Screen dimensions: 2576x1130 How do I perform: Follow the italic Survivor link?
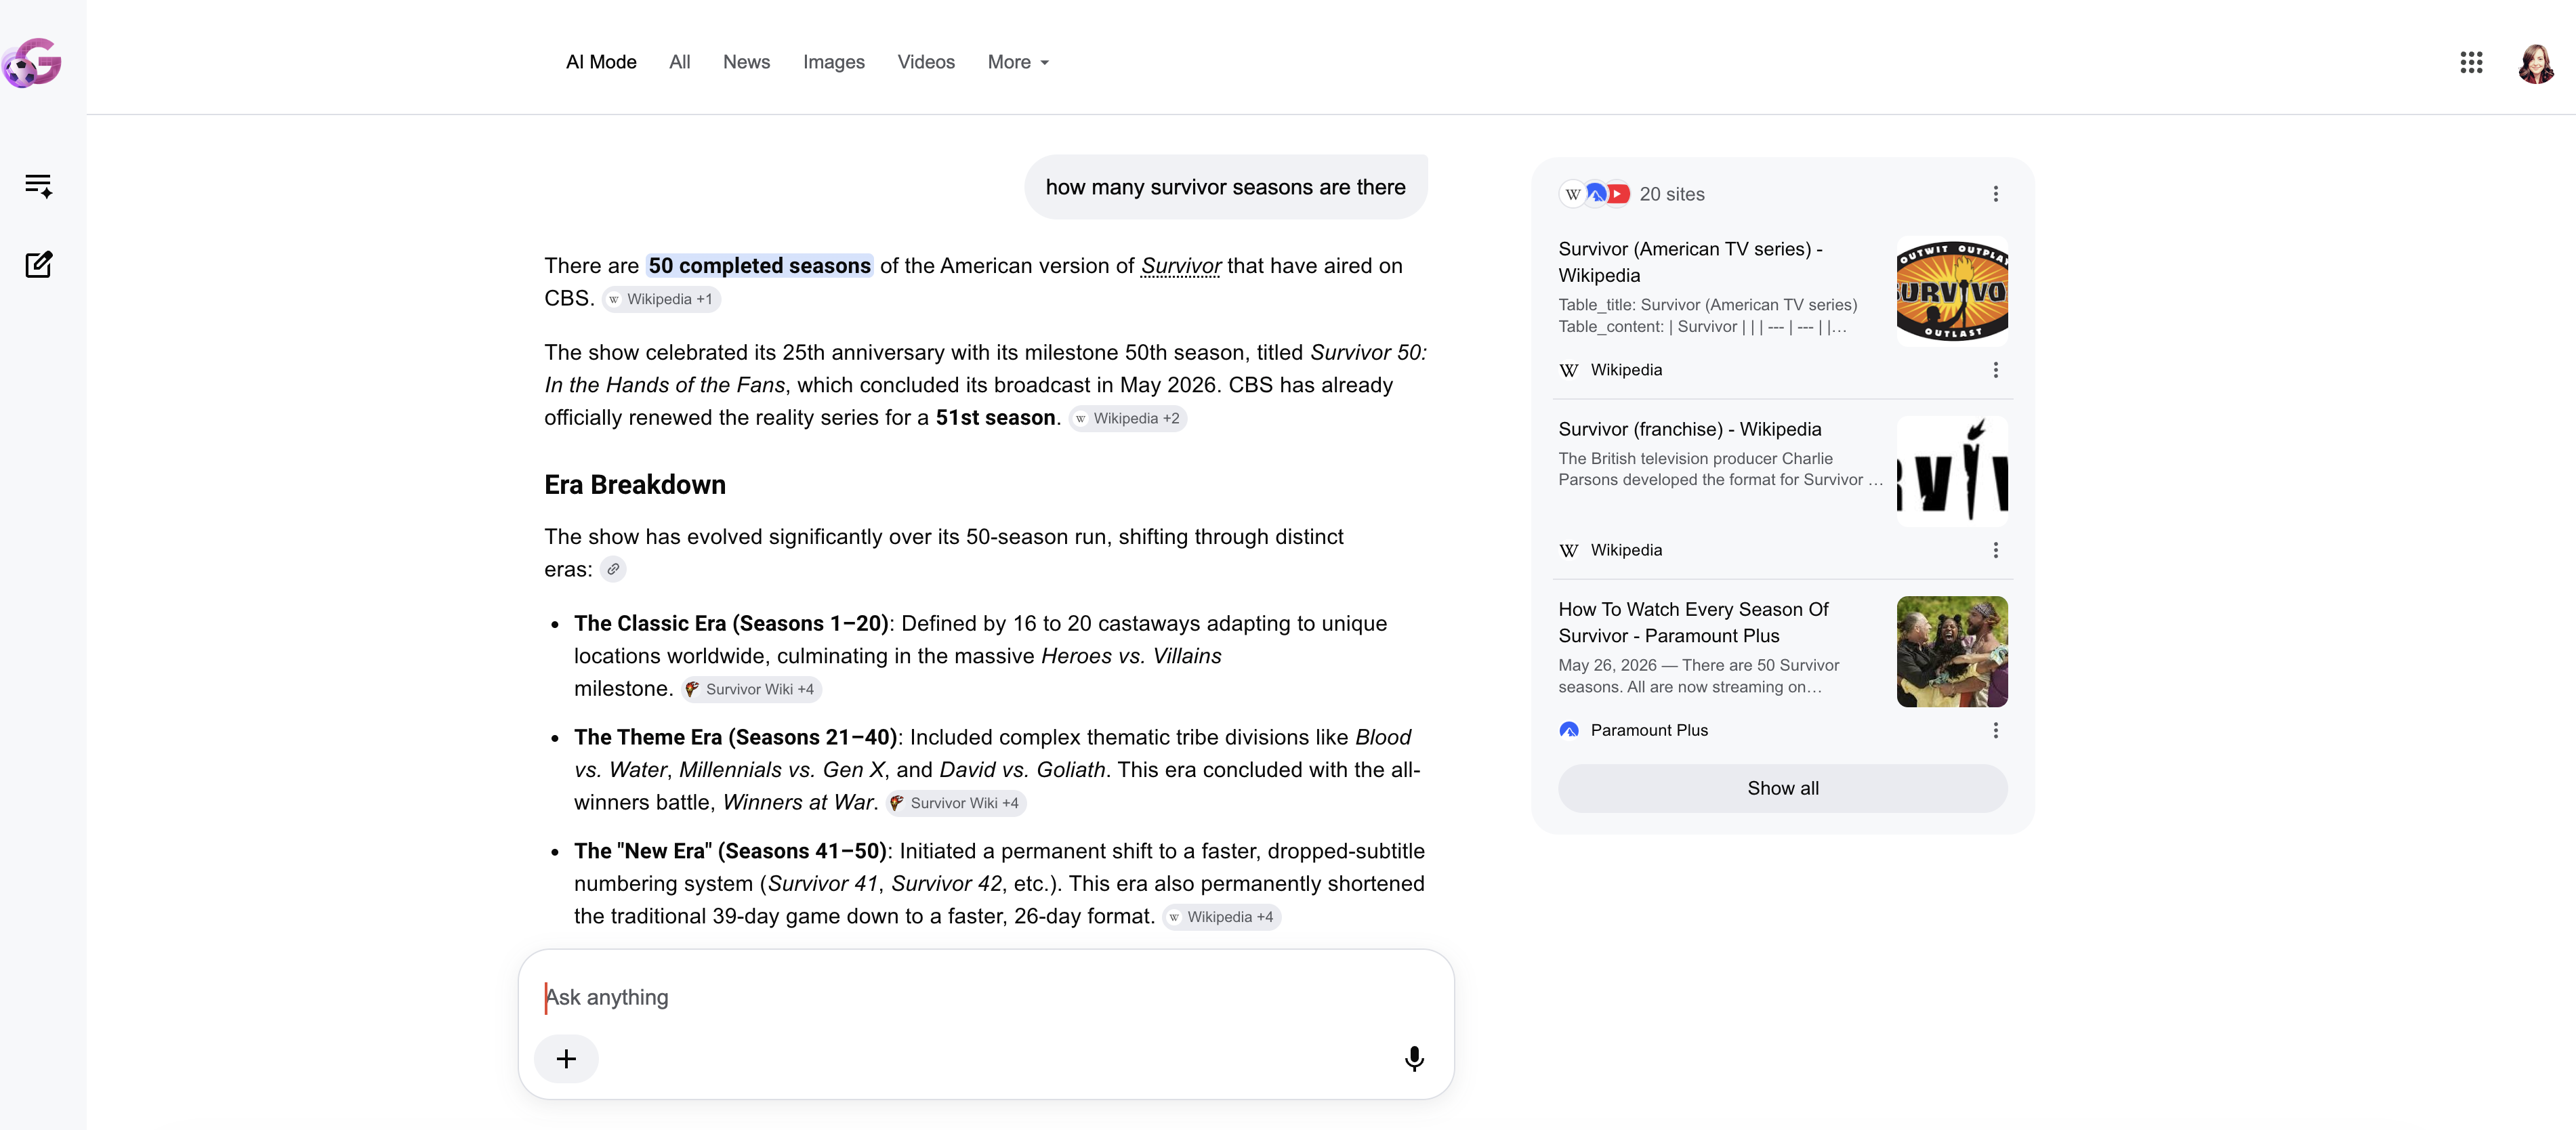click(x=1180, y=266)
